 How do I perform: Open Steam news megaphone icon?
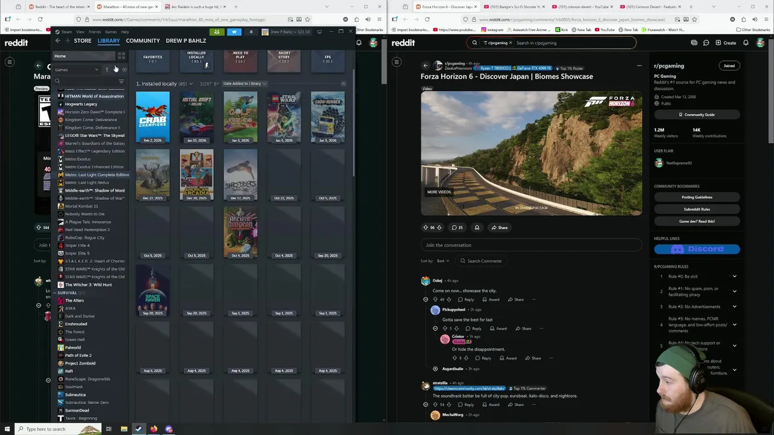click(234, 32)
